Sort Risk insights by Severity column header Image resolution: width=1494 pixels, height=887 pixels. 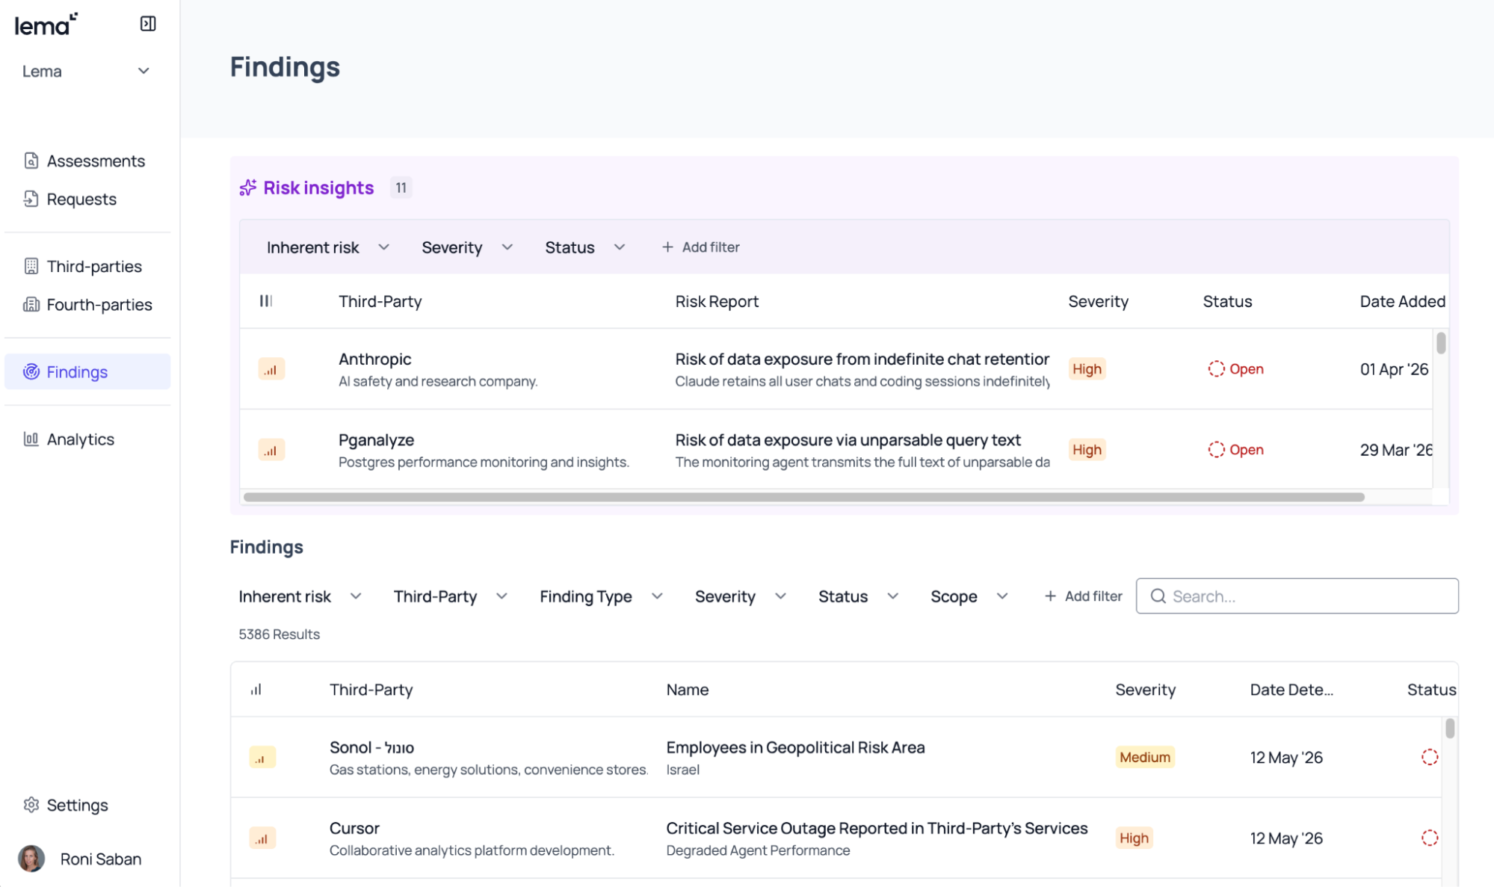[x=1098, y=301]
